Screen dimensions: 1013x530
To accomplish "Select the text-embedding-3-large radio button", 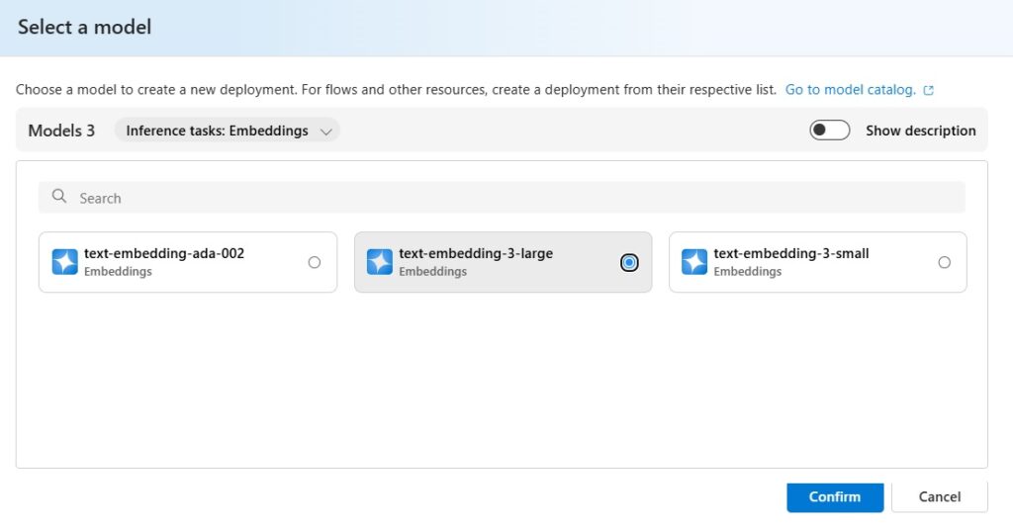I will pos(629,262).
